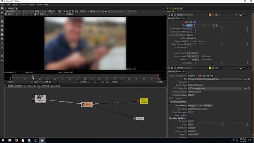
Task: Open the Layout menu
Action: 15,4
